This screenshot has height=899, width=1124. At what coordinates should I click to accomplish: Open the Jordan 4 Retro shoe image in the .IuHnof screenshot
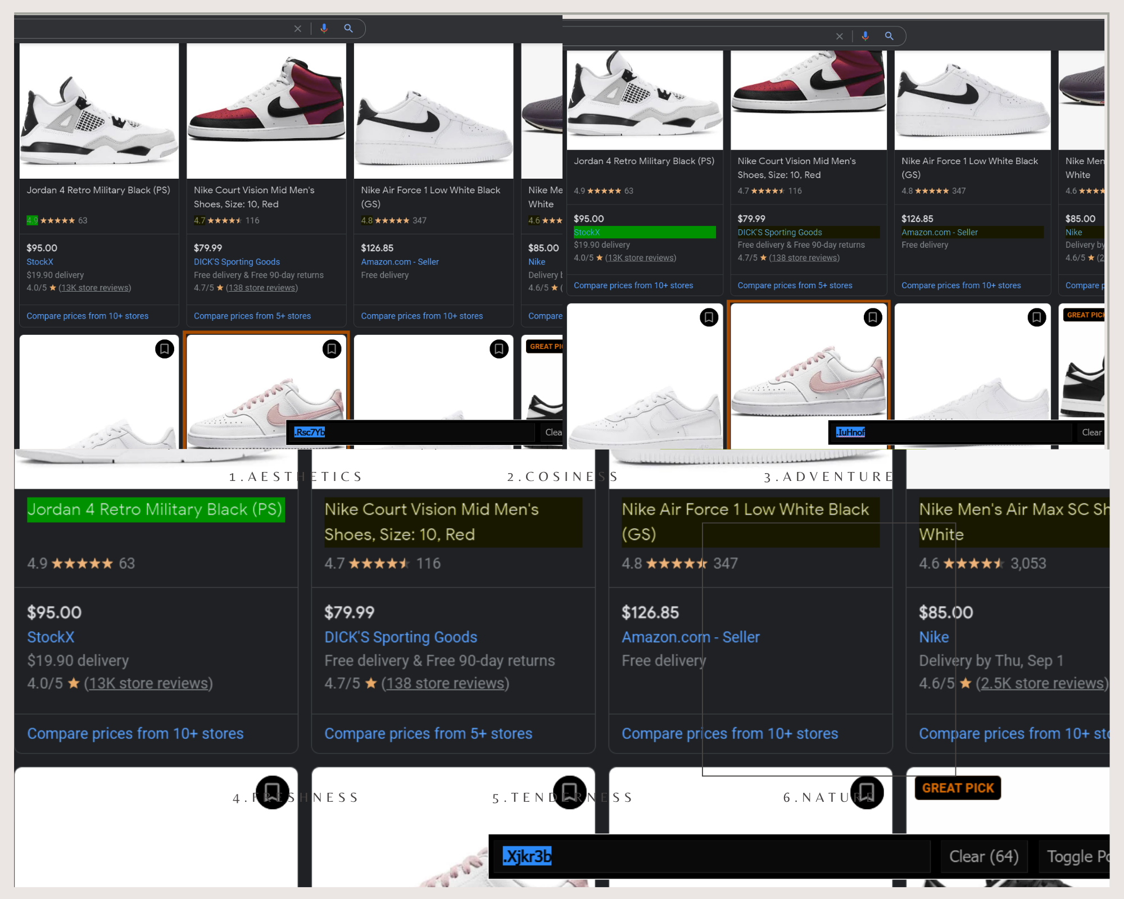coord(645,100)
